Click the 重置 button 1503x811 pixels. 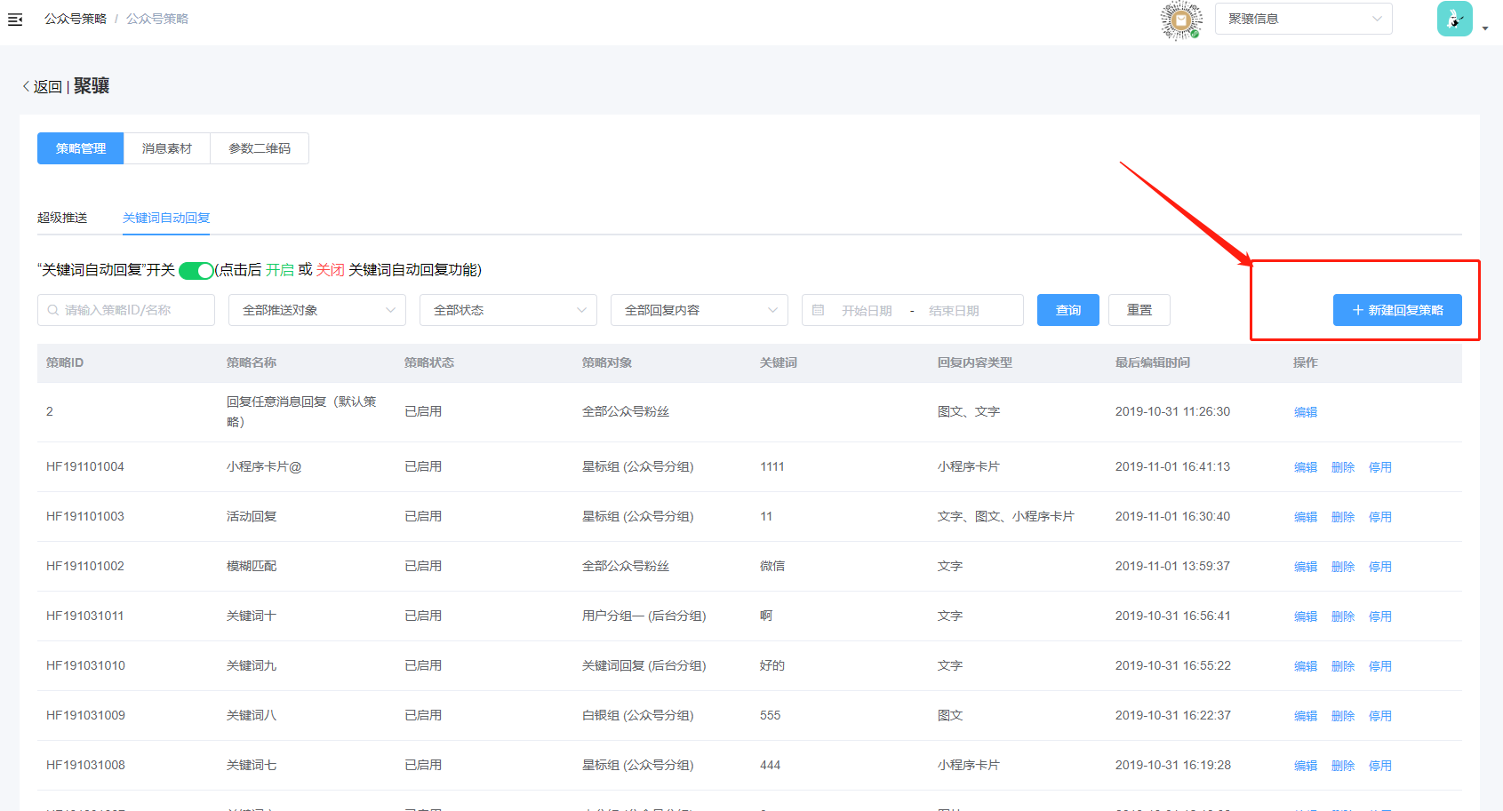[x=1139, y=310]
